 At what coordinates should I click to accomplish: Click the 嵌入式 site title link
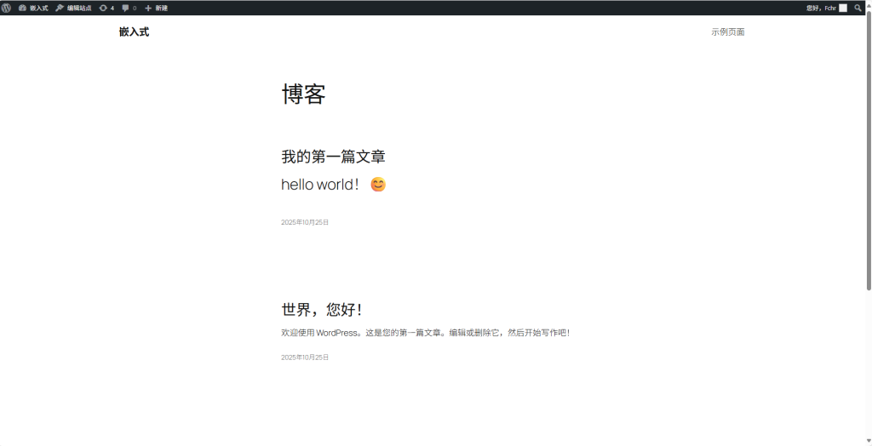134,32
